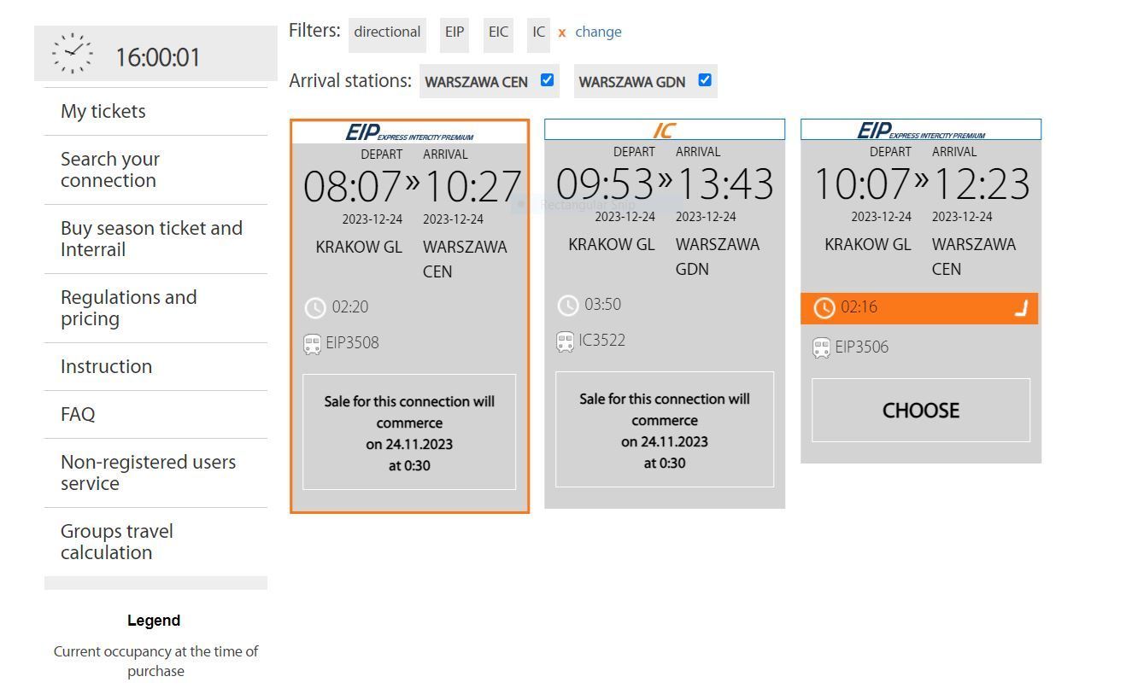1138x694 pixels.
Task: Open Search your connection page
Action: click(x=110, y=170)
